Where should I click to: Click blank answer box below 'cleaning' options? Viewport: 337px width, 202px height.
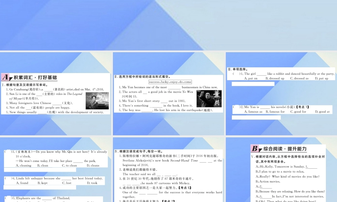(40, 170)
